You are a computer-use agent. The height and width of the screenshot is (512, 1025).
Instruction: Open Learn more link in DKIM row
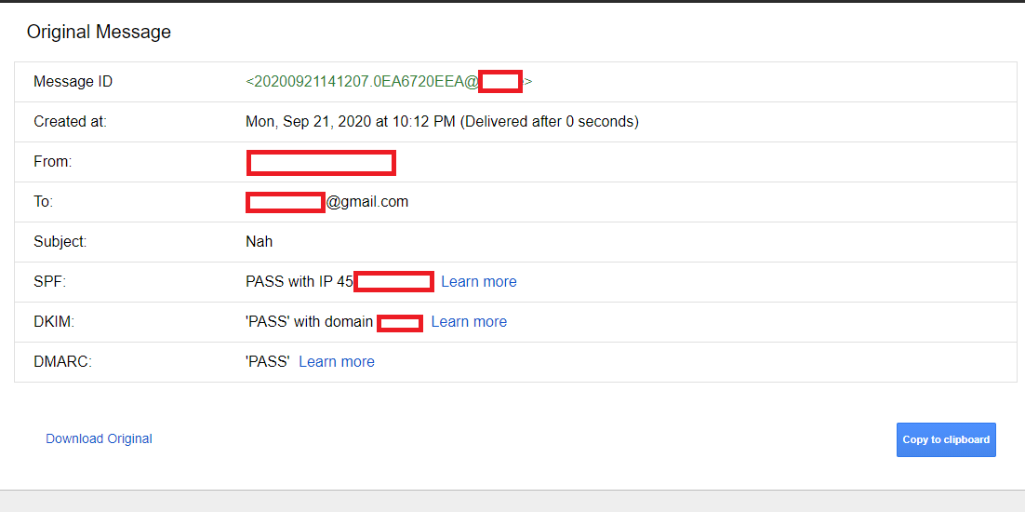point(469,321)
